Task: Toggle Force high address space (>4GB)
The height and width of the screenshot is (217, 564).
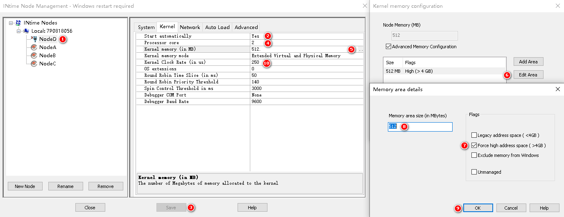Action: (x=474, y=145)
